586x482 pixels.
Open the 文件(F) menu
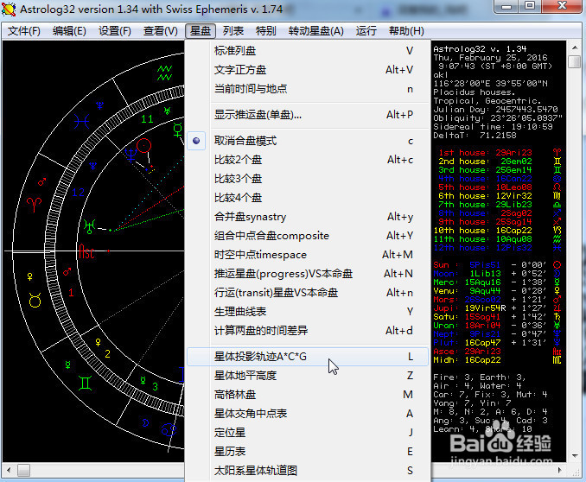[x=24, y=31]
